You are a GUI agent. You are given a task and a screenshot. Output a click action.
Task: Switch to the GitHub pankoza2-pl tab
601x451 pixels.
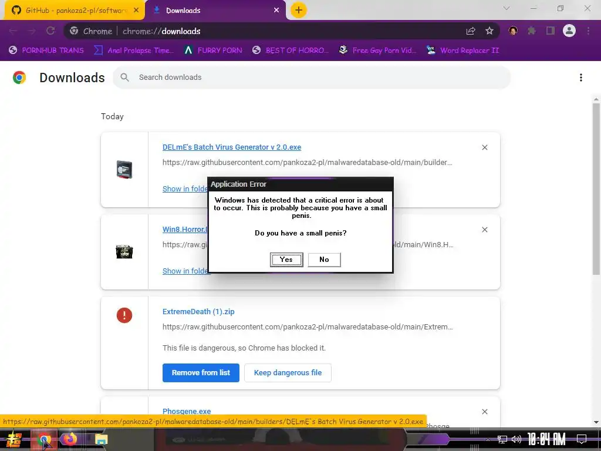(x=75, y=11)
